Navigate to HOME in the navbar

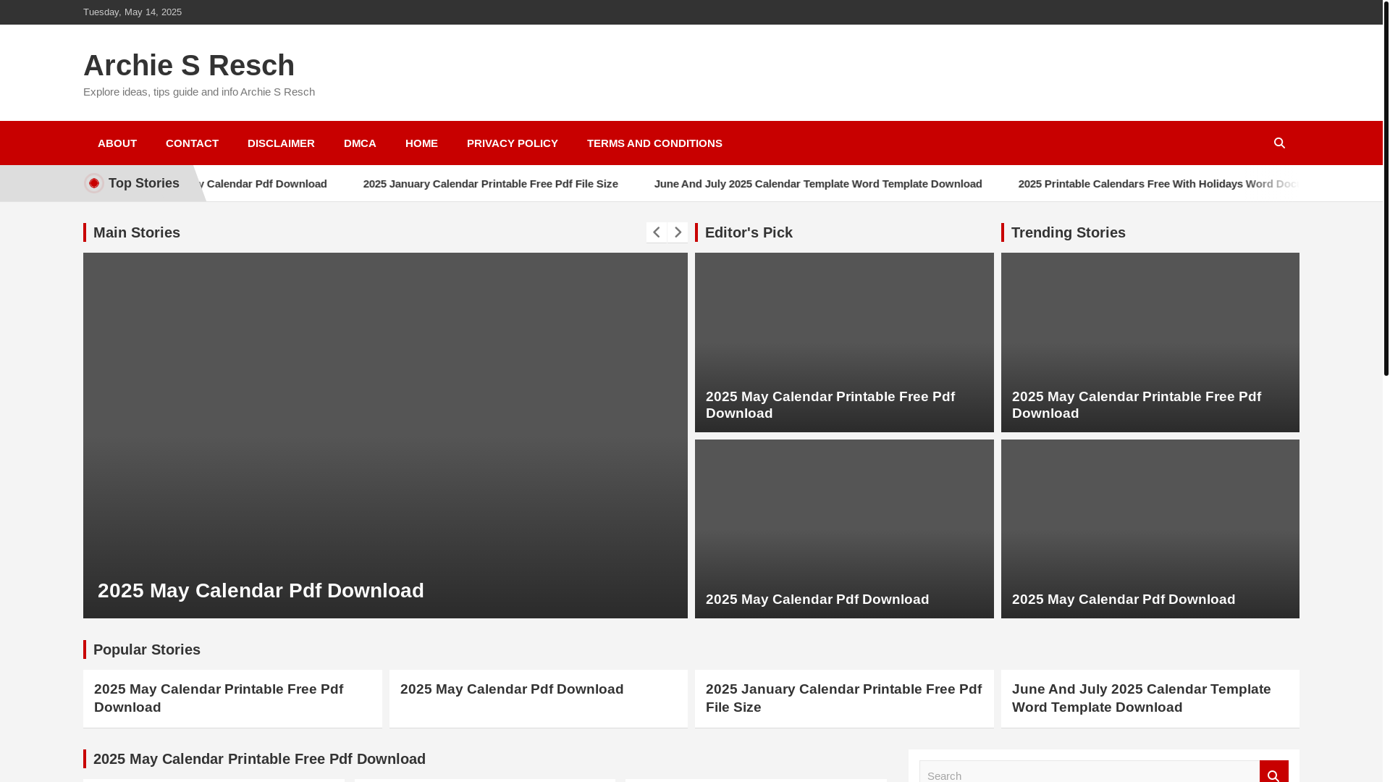point(421,143)
